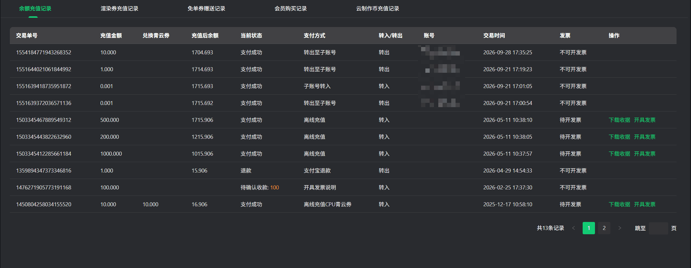Switch to 渲染券充值记录 tab
The height and width of the screenshot is (268, 691).
(x=119, y=9)
